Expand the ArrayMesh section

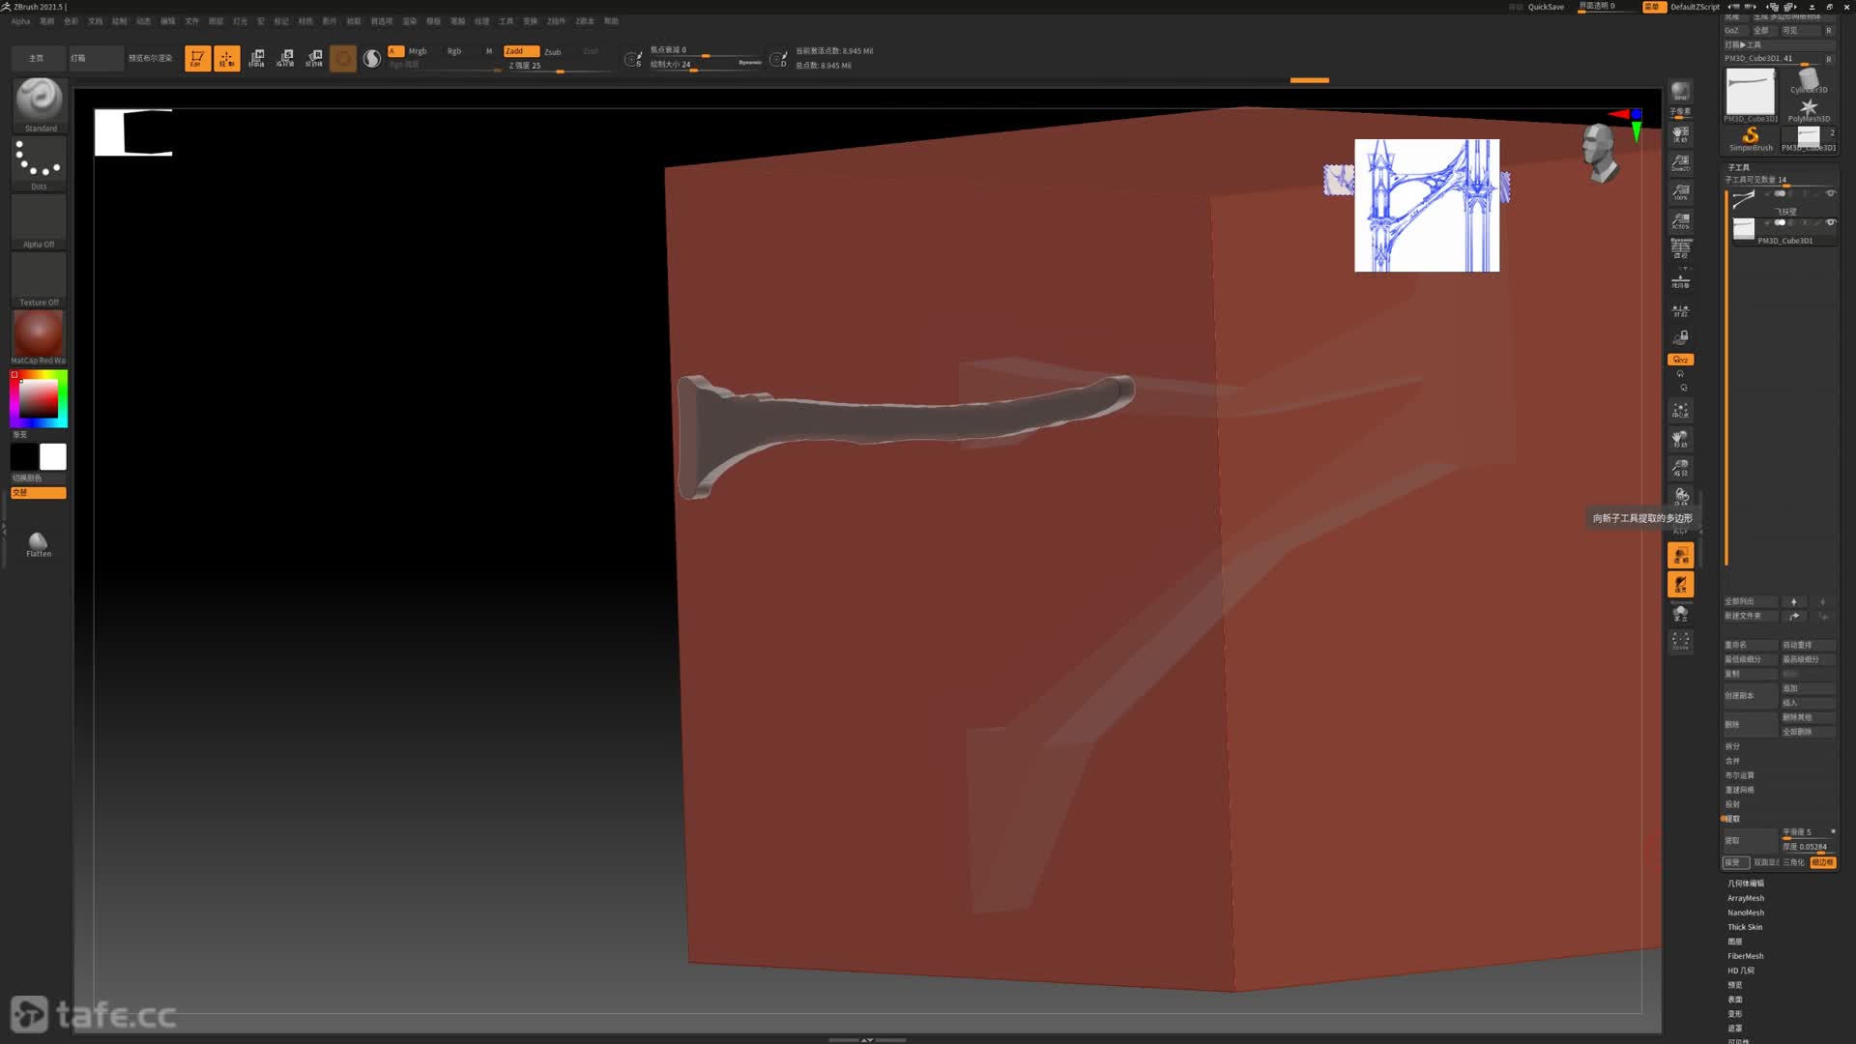tap(1746, 898)
